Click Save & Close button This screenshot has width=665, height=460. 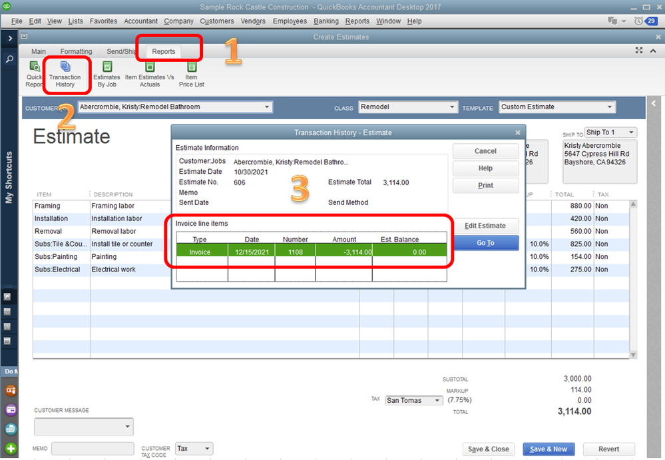click(489, 449)
